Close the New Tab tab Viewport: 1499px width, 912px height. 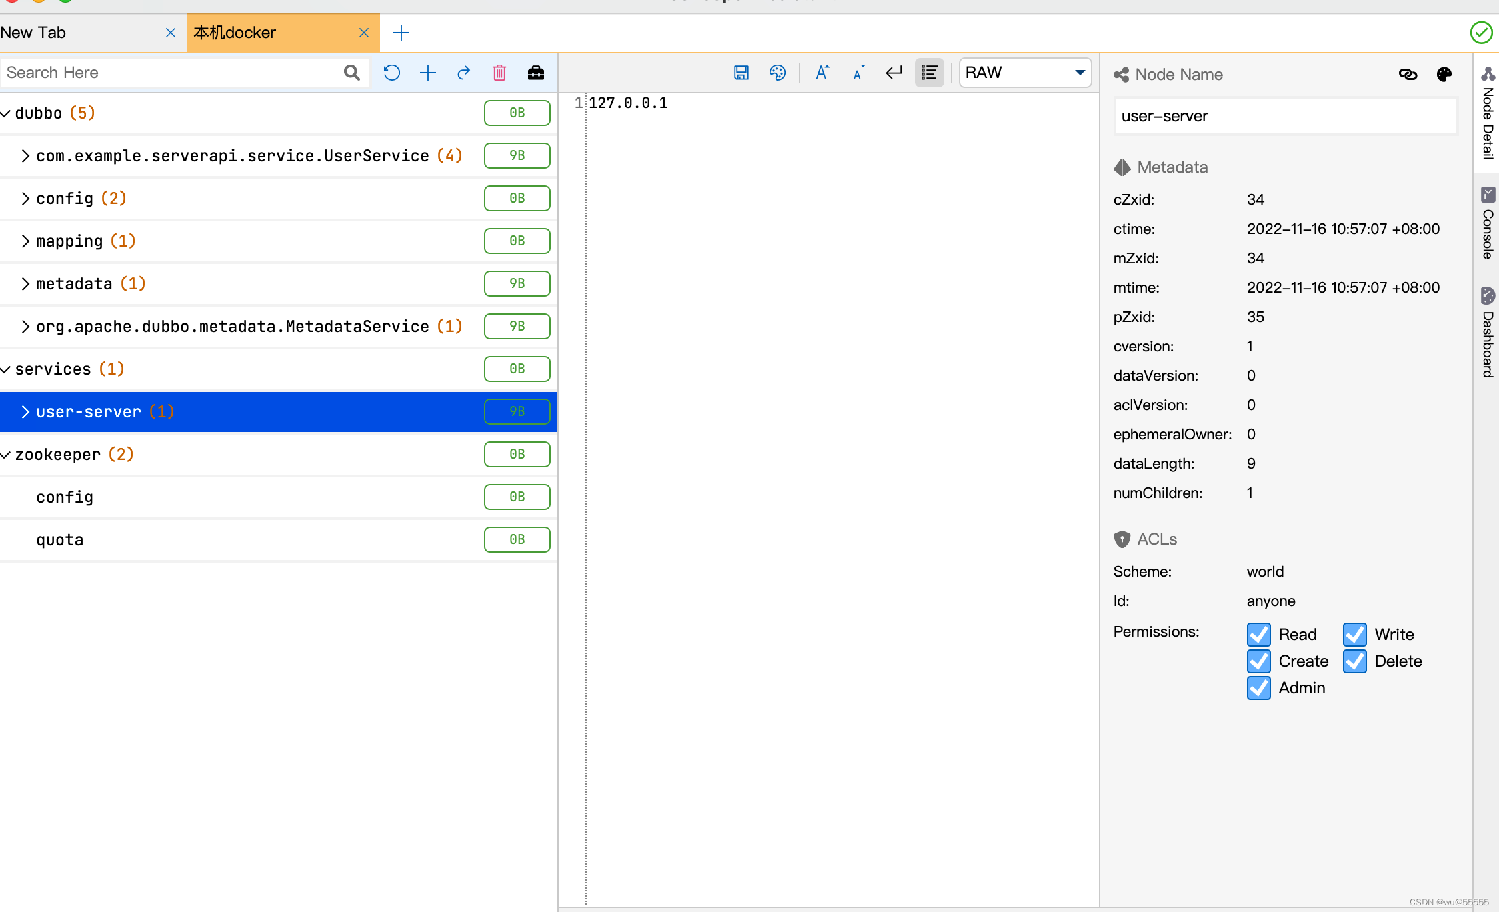(171, 33)
